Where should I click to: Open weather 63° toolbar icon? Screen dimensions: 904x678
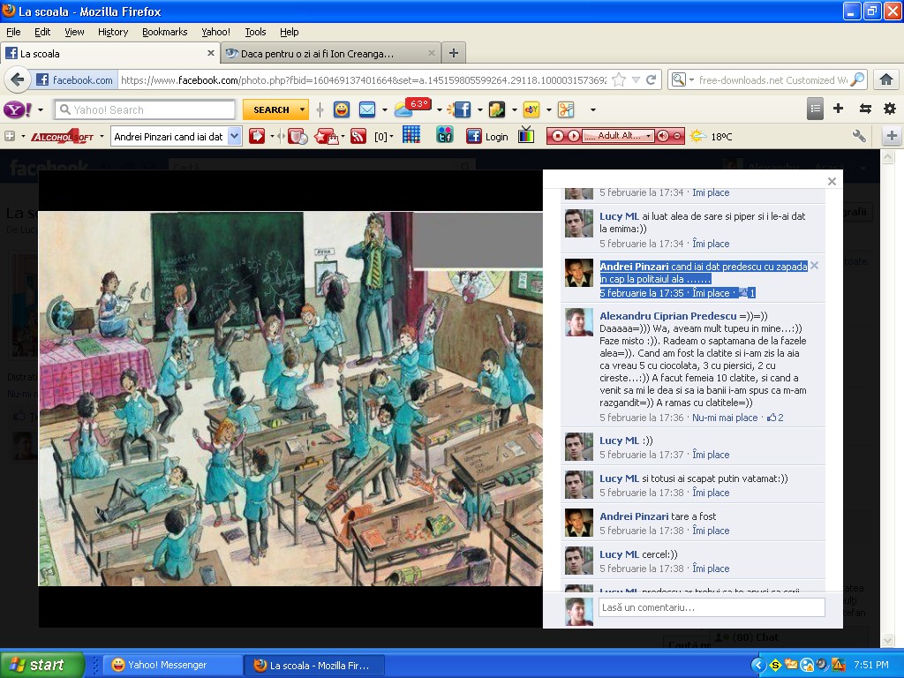click(412, 108)
